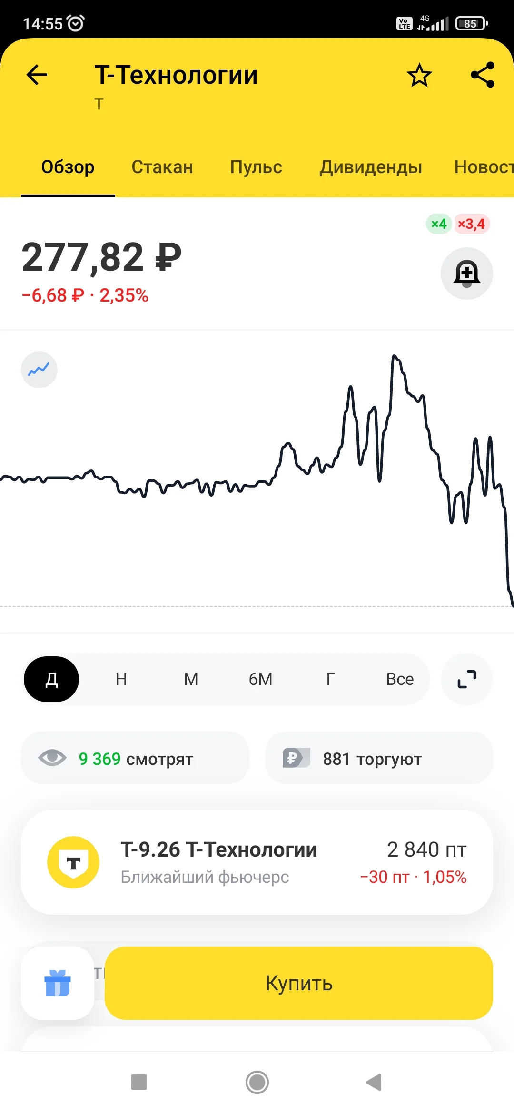Open the 9 369 смотрят chip

135,758
